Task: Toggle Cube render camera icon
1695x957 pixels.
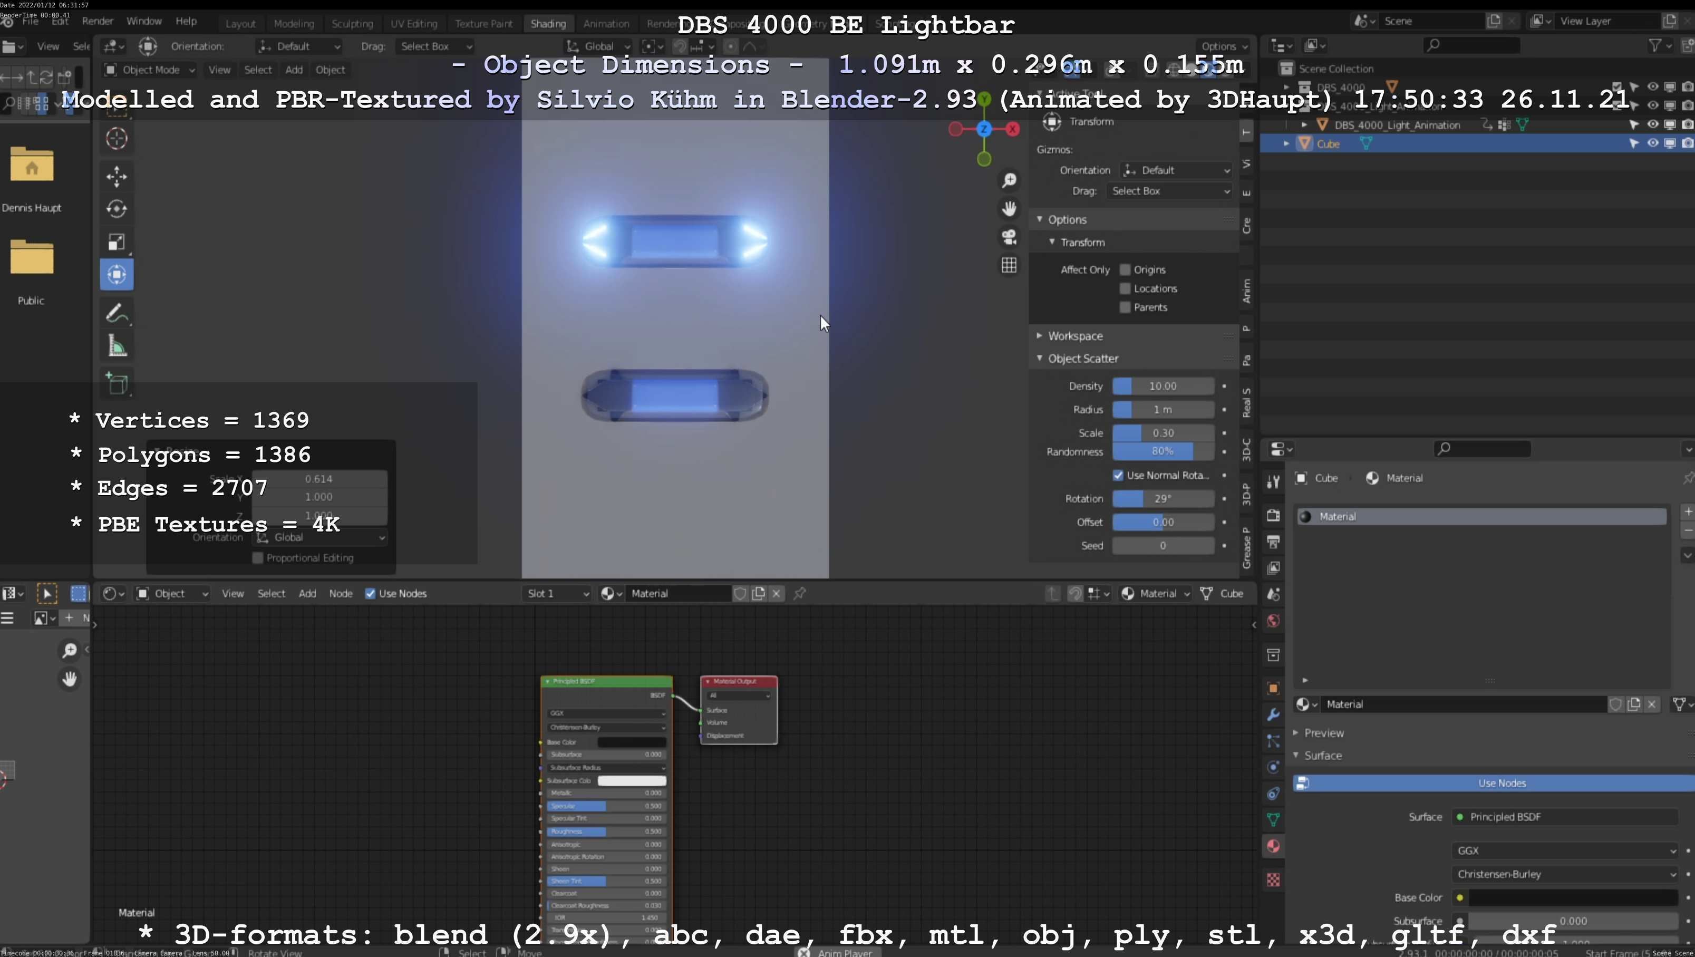Action: tap(1687, 143)
